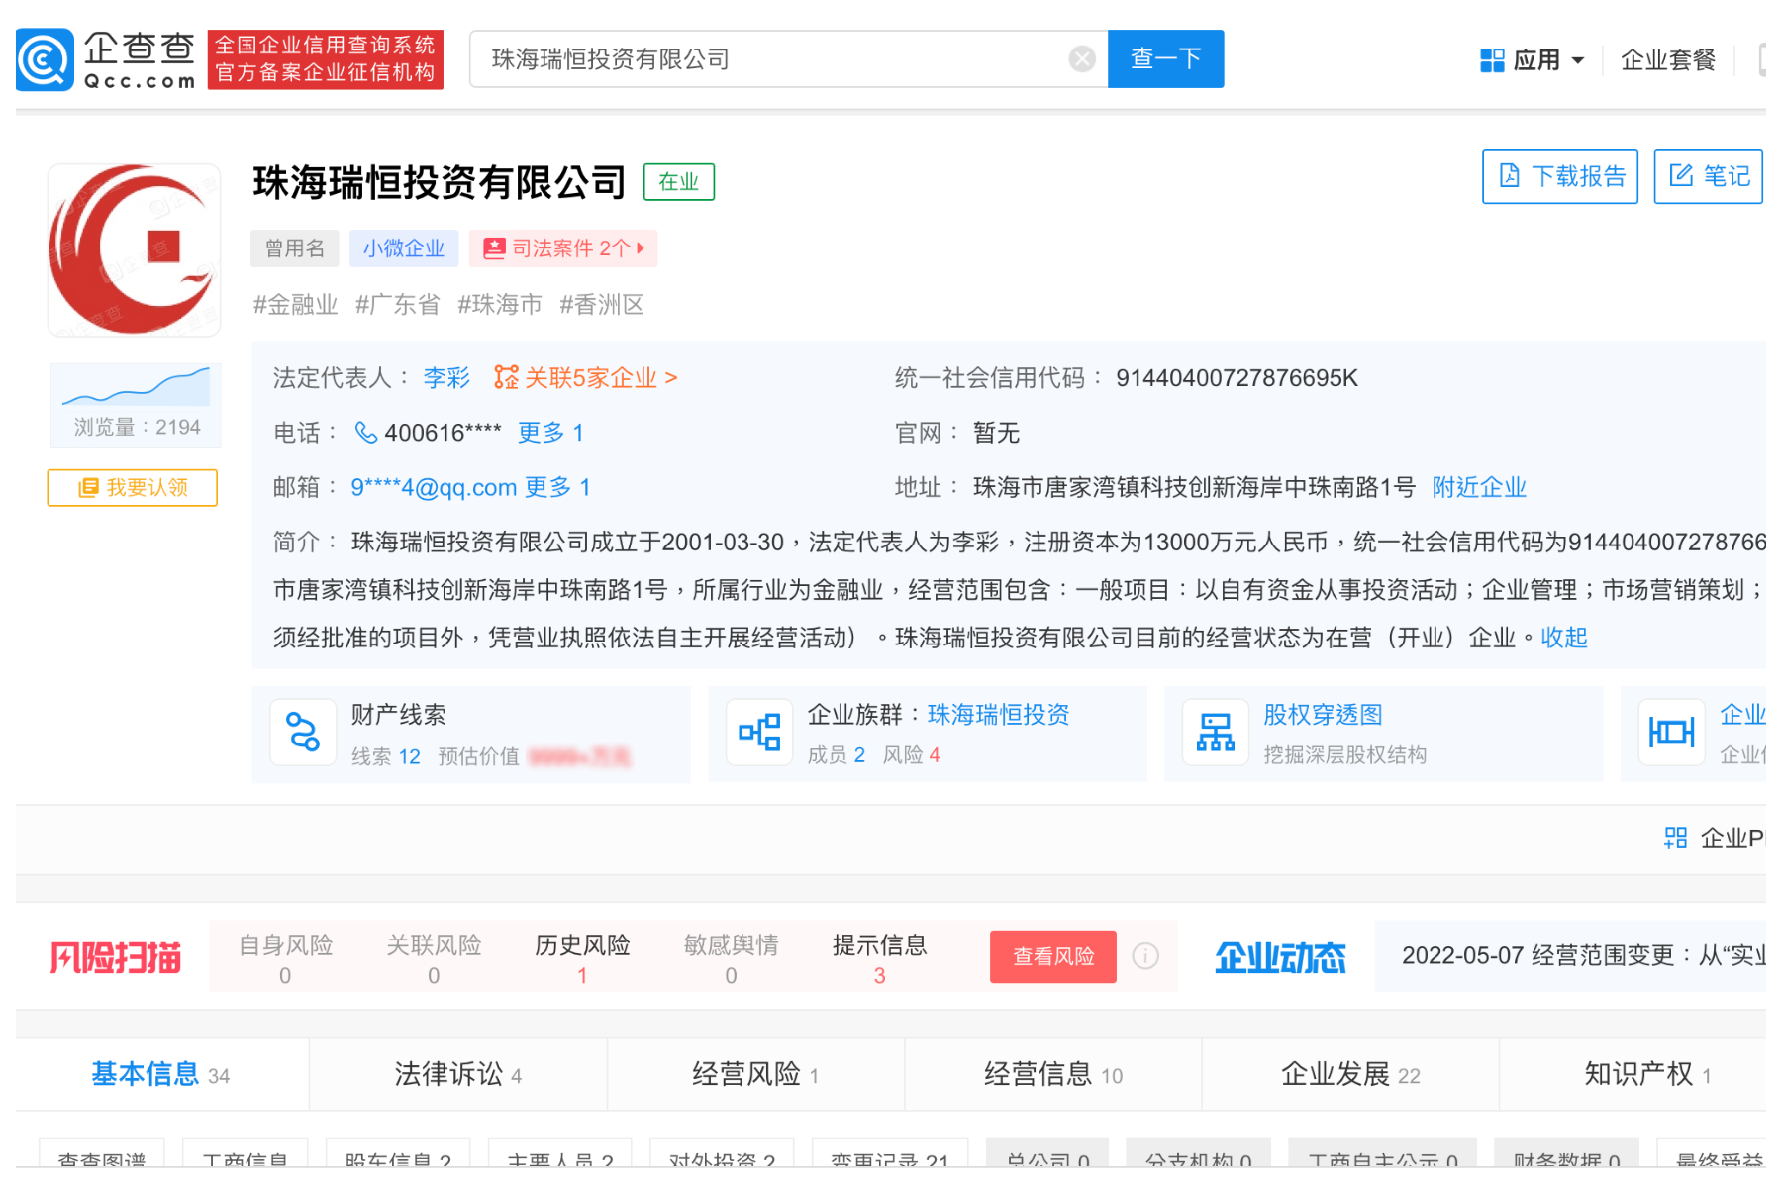Clear the search box with the x icon

(x=1083, y=58)
